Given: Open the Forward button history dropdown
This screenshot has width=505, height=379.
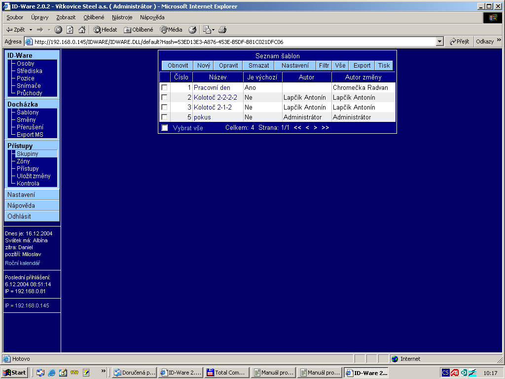Looking at the screenshot, I should click(49, 30).
